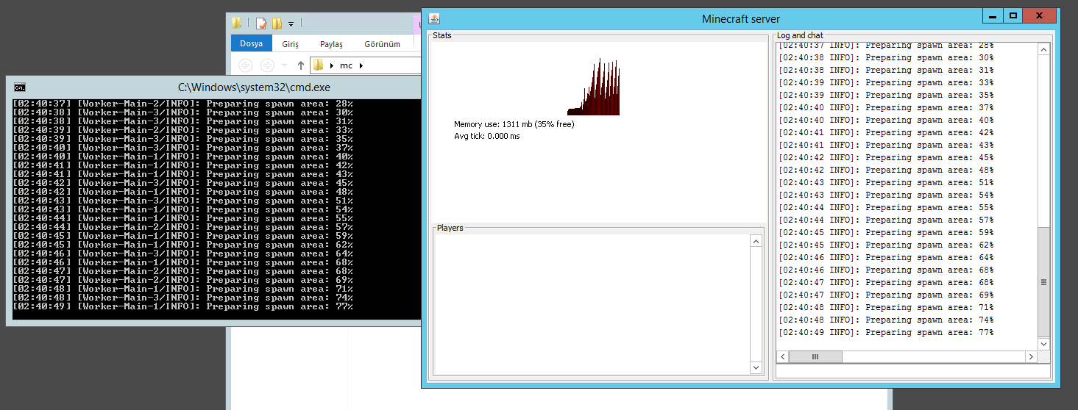The width and height of the screenshot is (1078, 410).
Task: Open the Customize Quick Access Toolbar arrow
Action: point(291,24)
